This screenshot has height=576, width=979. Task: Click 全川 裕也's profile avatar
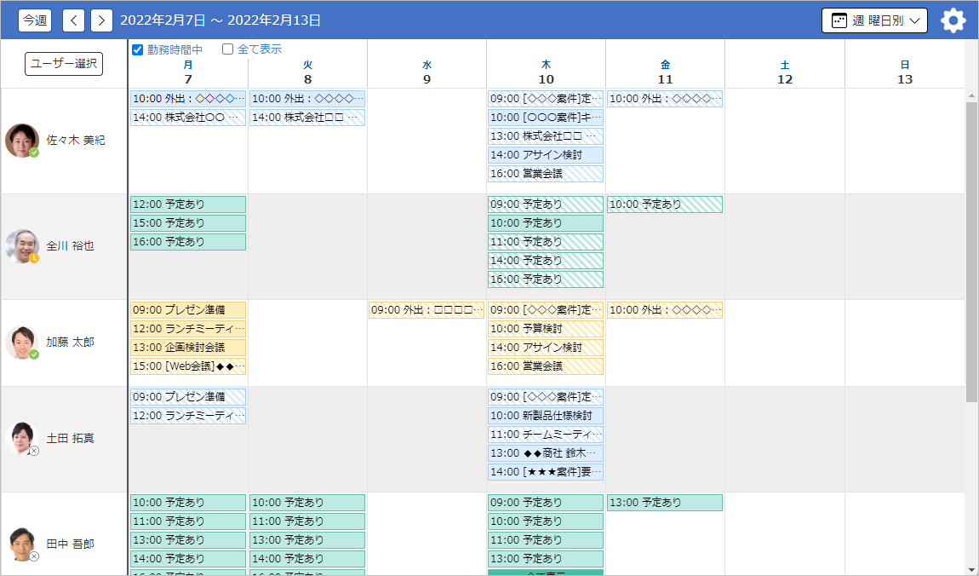tap(22, 246)
